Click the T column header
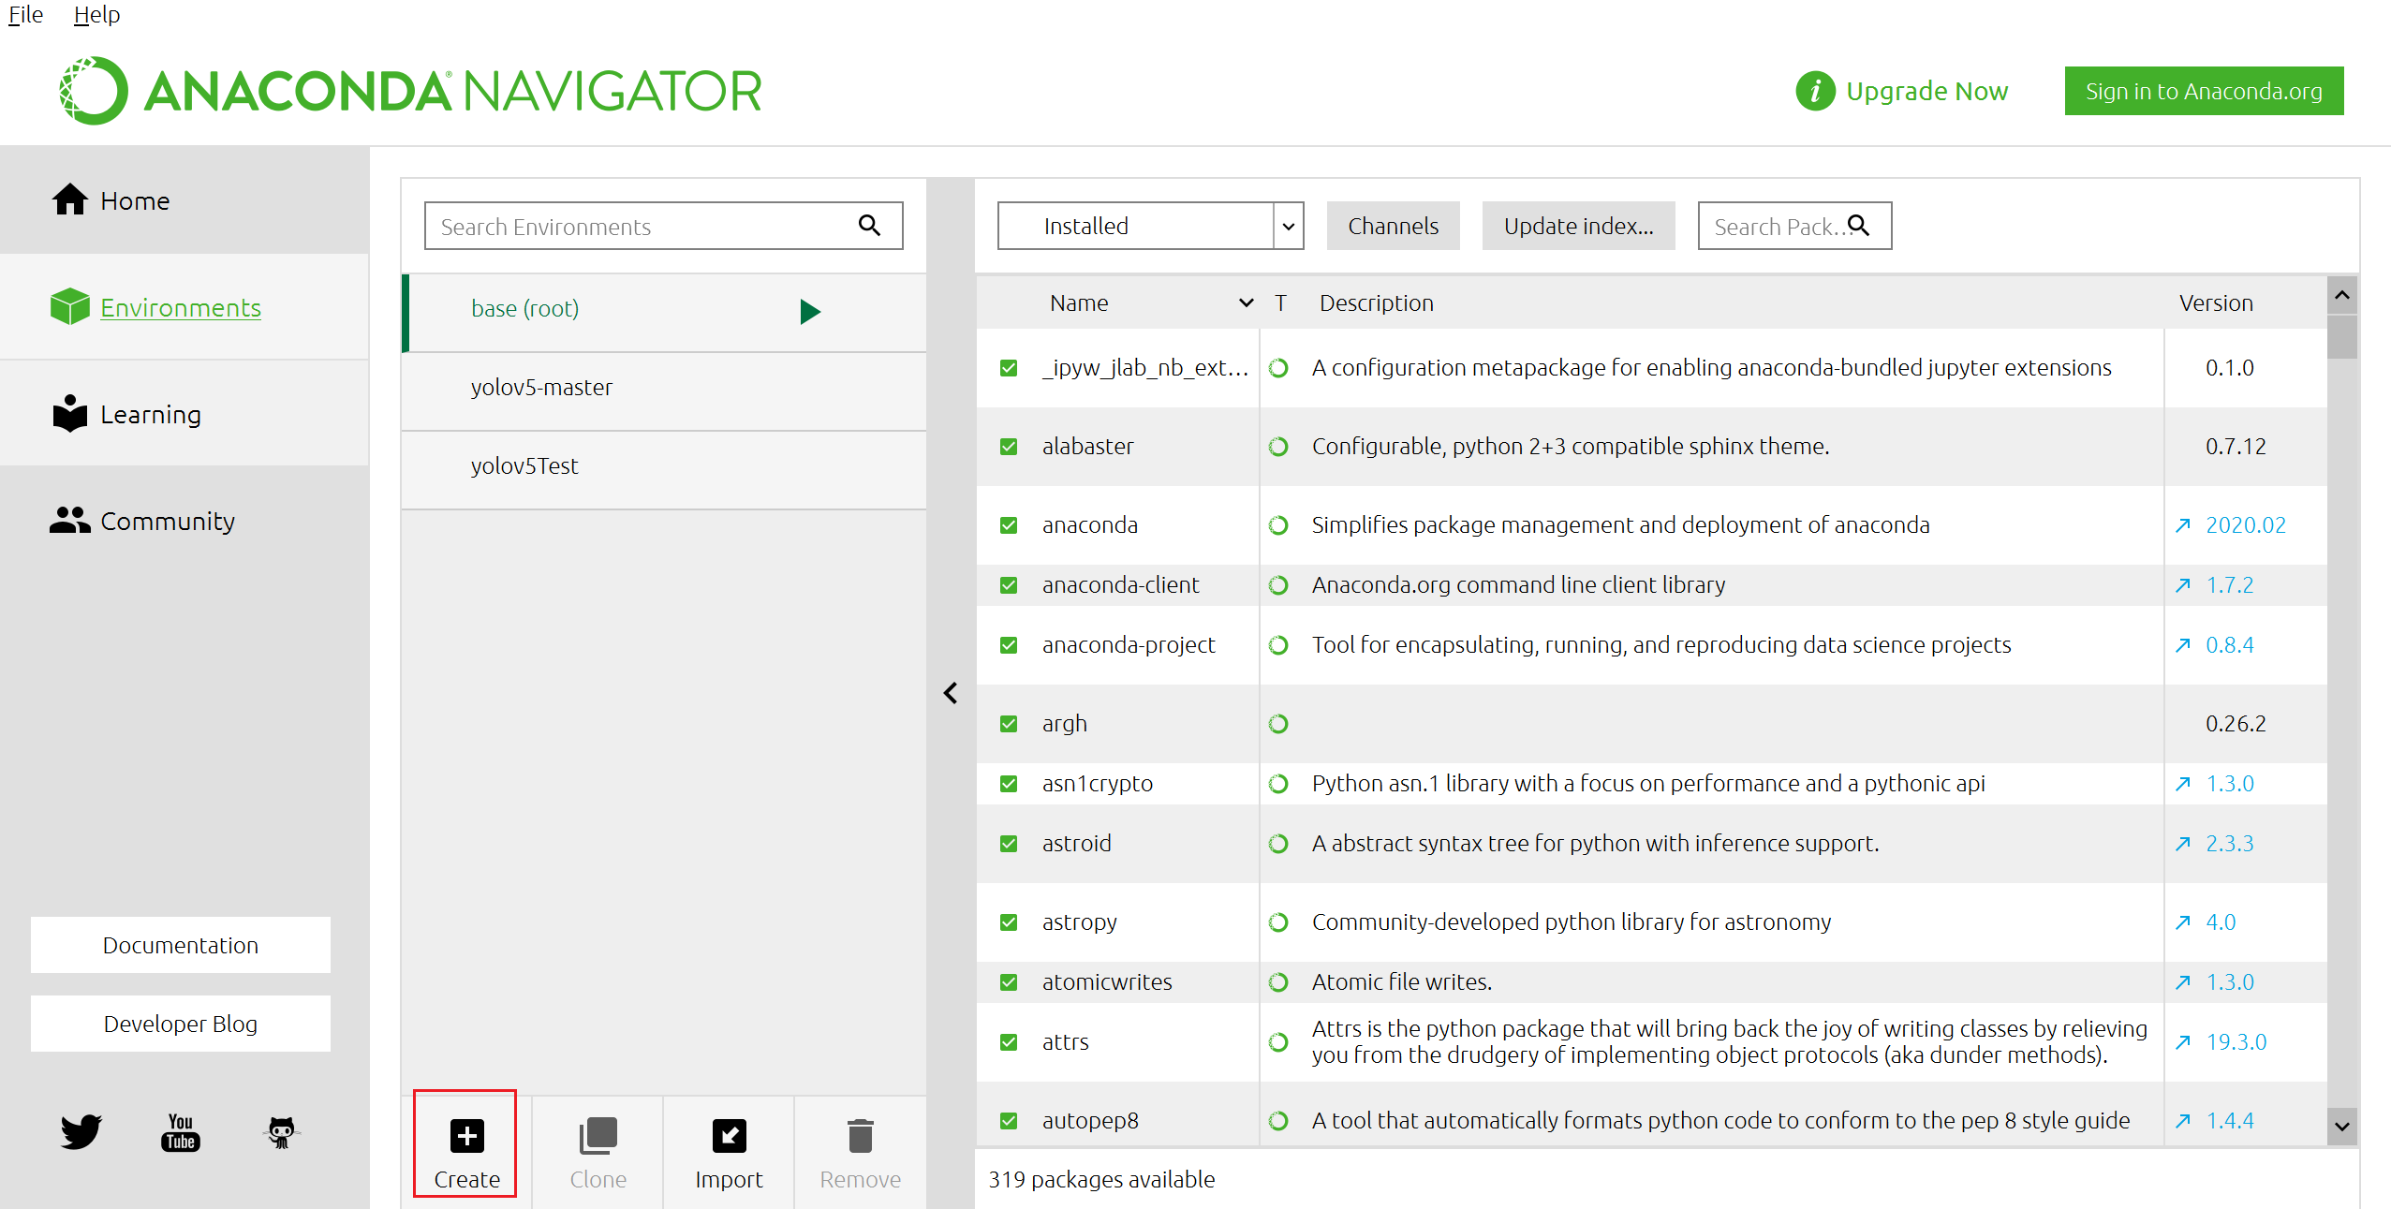 1280,302
